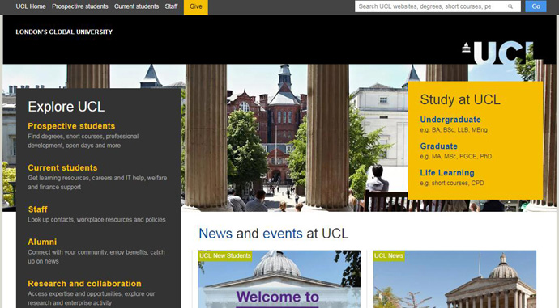Open Current students in top navigation bar

(137, 6)
